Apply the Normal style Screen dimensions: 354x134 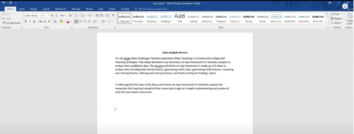click(x=124, y=18)
